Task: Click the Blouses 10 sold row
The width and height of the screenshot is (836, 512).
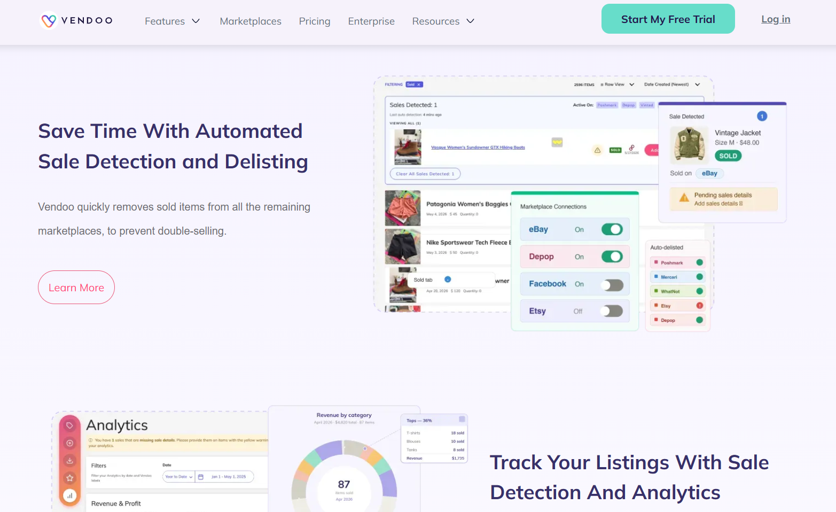Action: coord(435,441)
